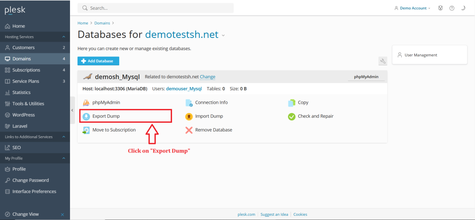
Task: Click the Move to Subscription icon
Action: pyautogui.click(x=86, y=130)
